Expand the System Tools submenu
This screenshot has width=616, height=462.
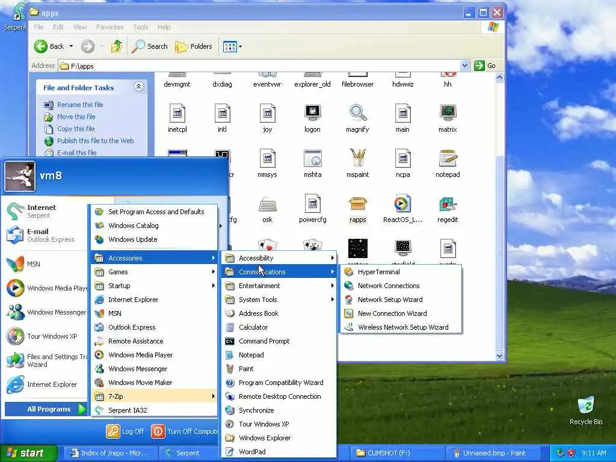point(279,300)
